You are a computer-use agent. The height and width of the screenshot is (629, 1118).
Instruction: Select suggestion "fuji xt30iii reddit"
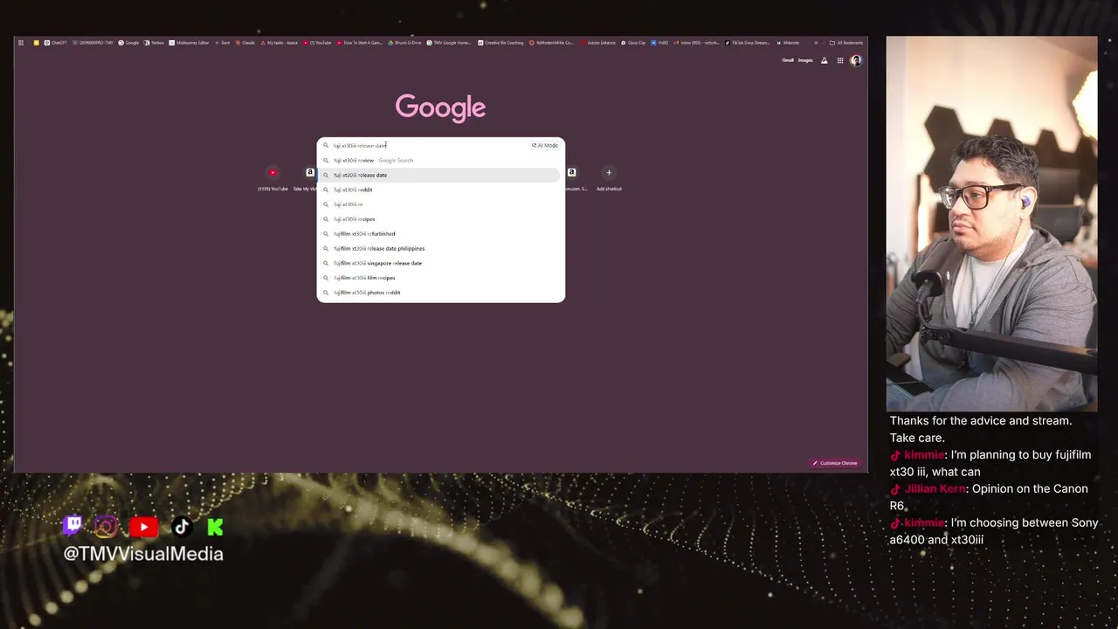pyautogui.click(x=441, y=190)
